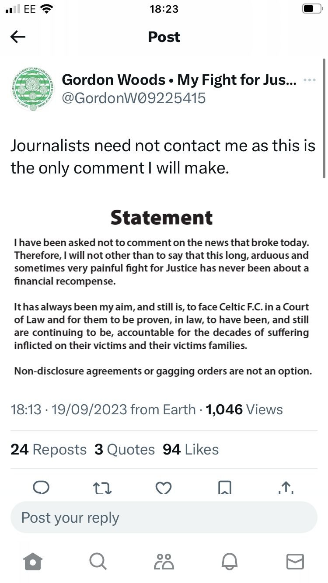328x583 pixels.
Task: Tap the 1,046 Views count
Action: pos(244,409)
